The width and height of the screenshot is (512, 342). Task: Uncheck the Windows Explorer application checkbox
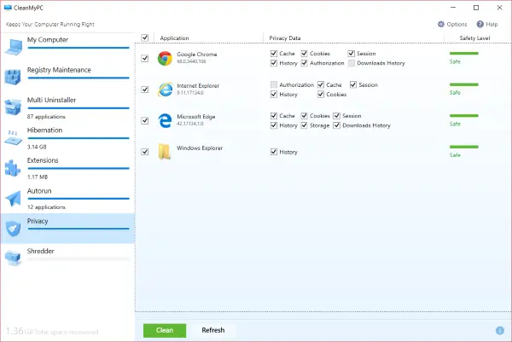(x=145, y=152)
